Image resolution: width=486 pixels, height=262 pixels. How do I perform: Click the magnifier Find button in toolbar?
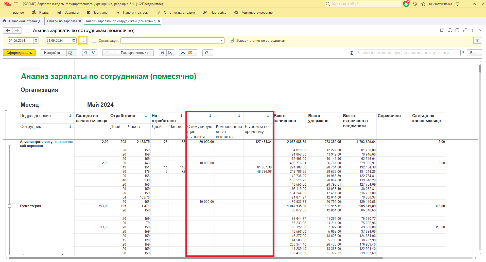(86, 53)
